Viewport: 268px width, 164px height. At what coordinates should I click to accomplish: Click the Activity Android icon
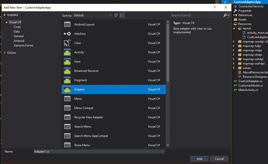tap(67, 52)
